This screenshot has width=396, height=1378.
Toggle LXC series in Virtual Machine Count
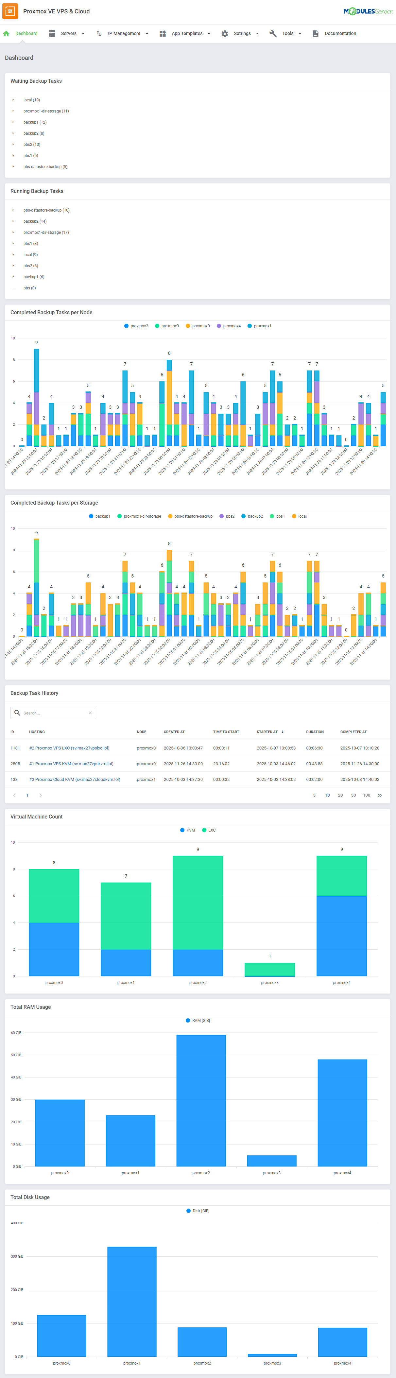[x=209, y=830]
